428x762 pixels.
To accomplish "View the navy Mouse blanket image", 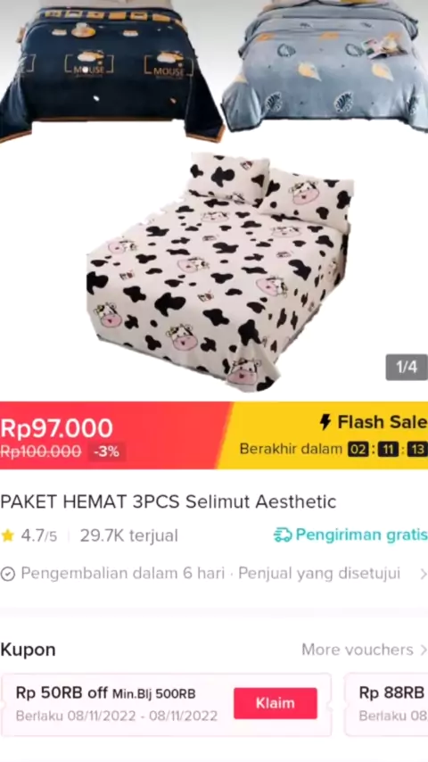I will [111, 70].
